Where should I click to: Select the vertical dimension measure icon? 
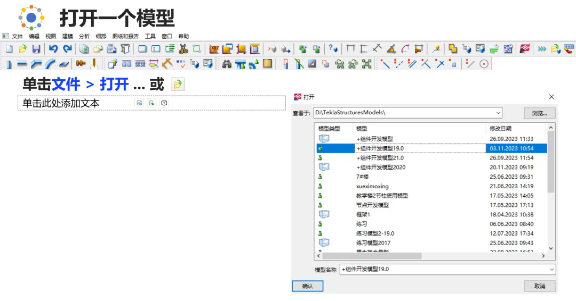coord(364,49)
